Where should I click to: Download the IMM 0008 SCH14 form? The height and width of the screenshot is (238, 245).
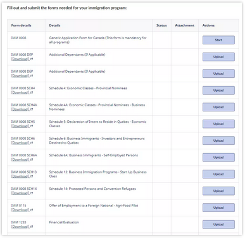pyautogui.click(x=20, y=193)
